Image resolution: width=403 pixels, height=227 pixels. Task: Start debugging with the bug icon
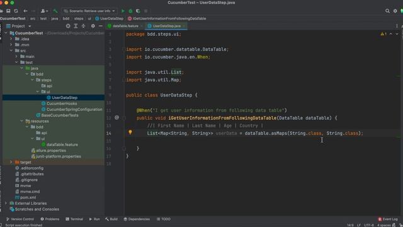(x=130, y=11)
